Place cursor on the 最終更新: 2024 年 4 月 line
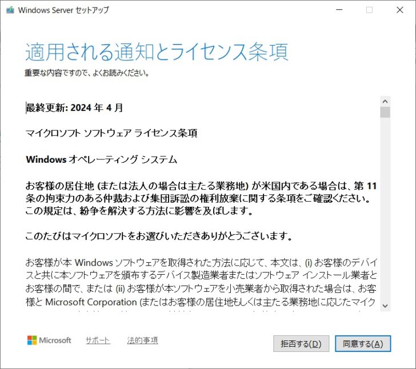Image resolution: width=416 pixels, height=369 pixels. 74,108
